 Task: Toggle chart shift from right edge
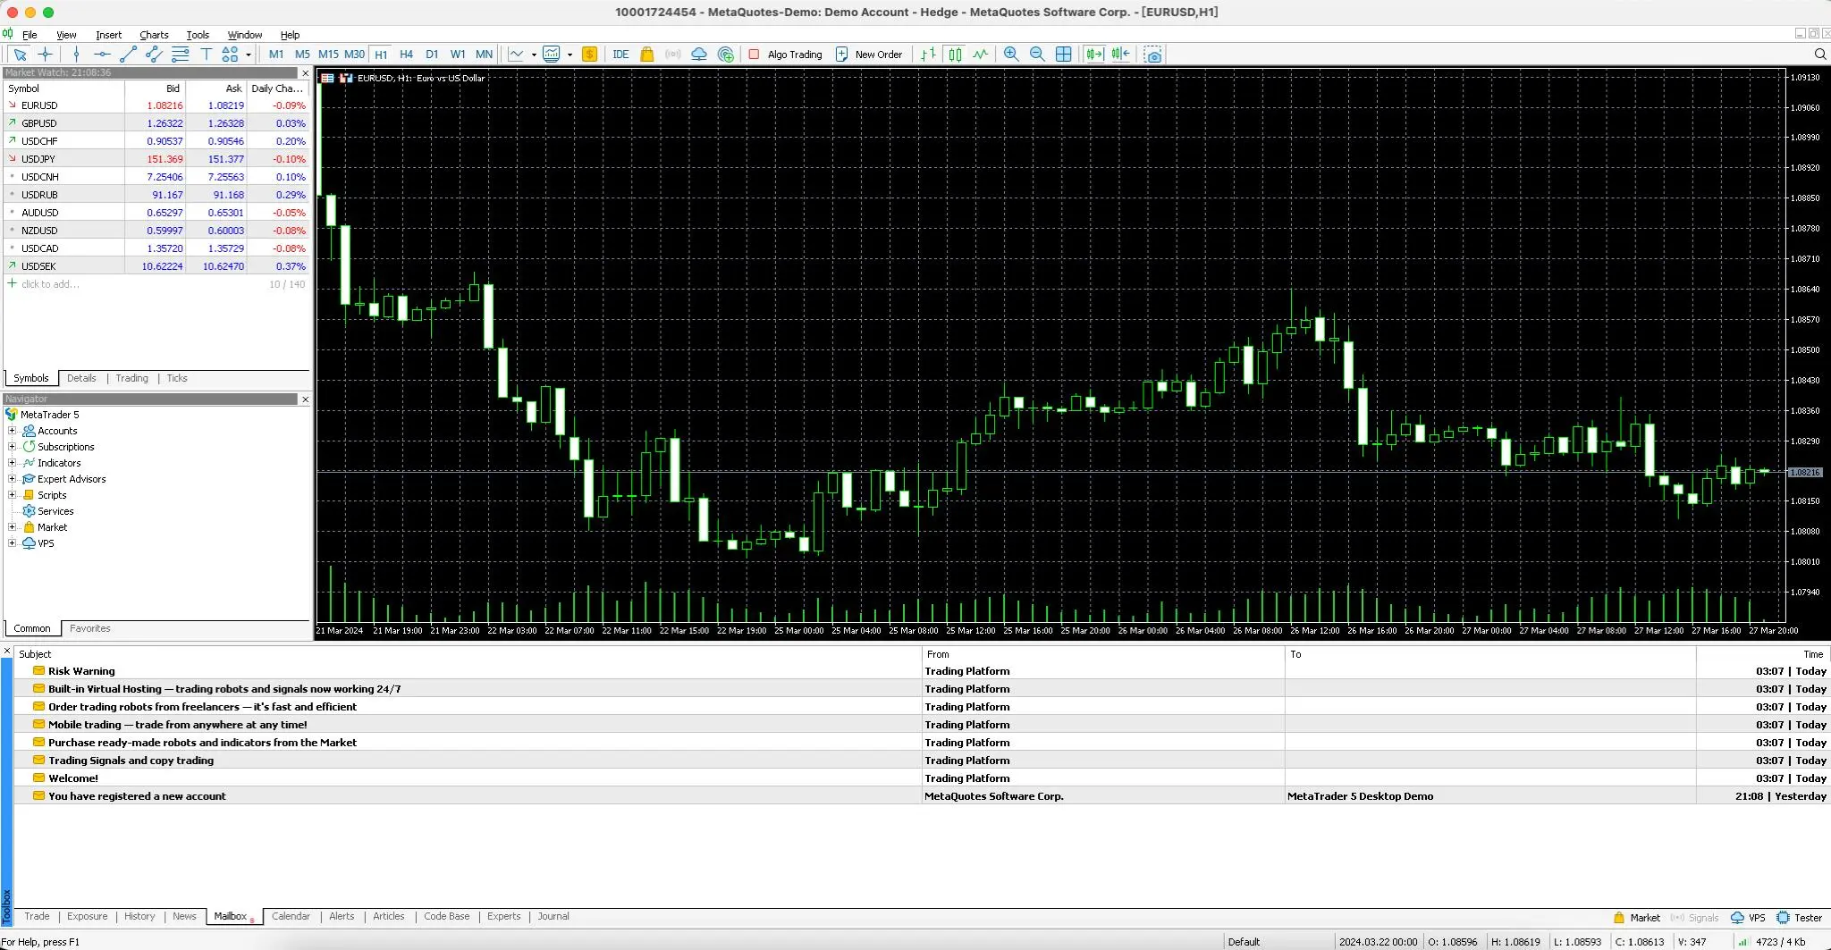pos(1121,55)
